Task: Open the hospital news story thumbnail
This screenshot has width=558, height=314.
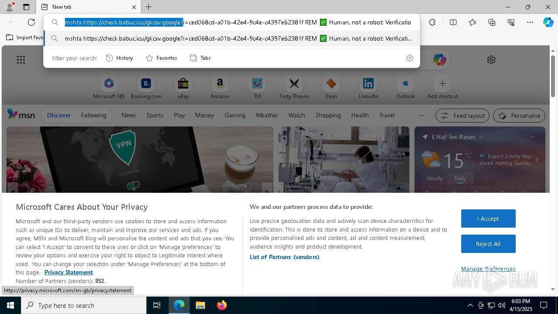Action: tap(344, 160)
